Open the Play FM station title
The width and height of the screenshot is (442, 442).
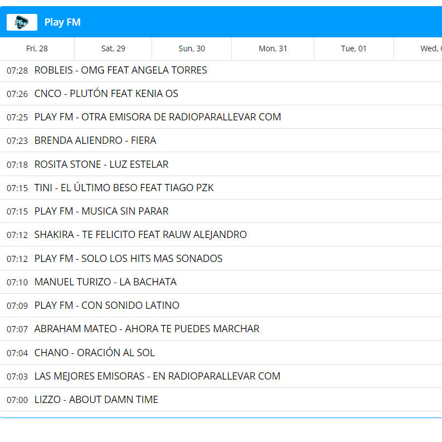pos(62,22)
